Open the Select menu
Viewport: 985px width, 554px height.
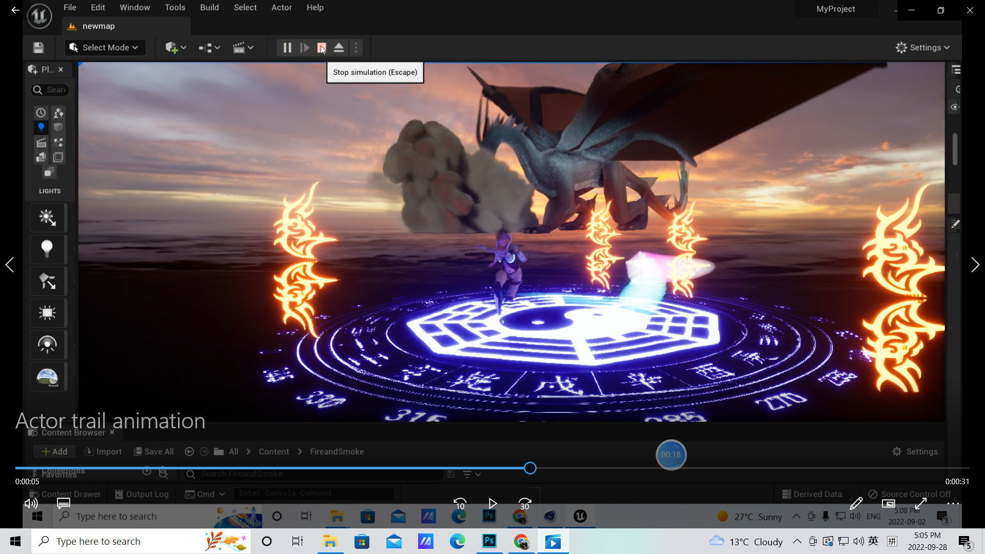pos(245,8)
